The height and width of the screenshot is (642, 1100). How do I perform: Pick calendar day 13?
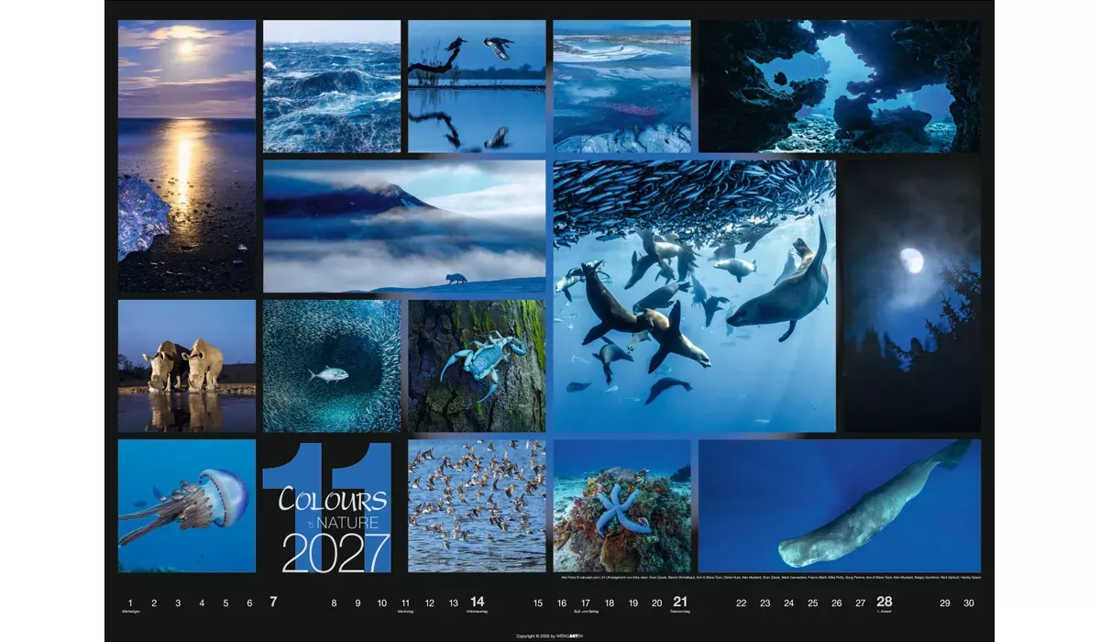coord(453,603)
